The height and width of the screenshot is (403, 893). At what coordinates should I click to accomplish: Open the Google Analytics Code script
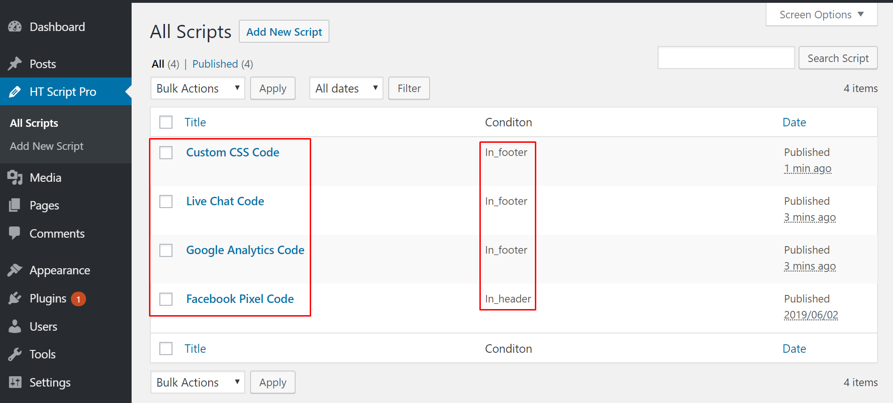[245, 250]
